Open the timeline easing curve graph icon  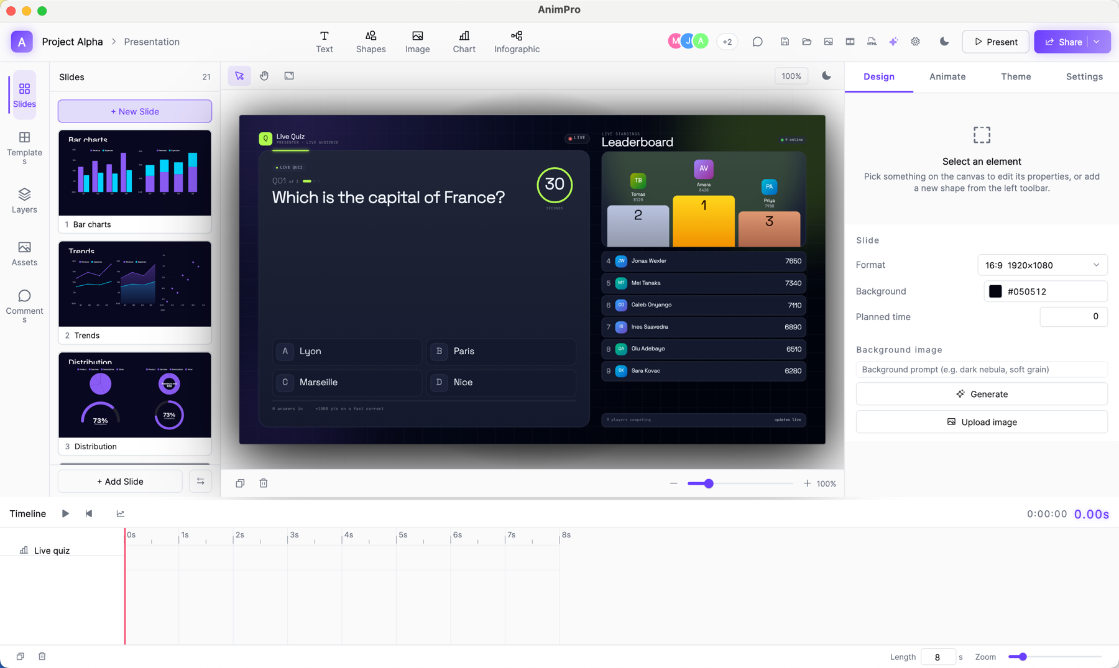pos(120,513)
